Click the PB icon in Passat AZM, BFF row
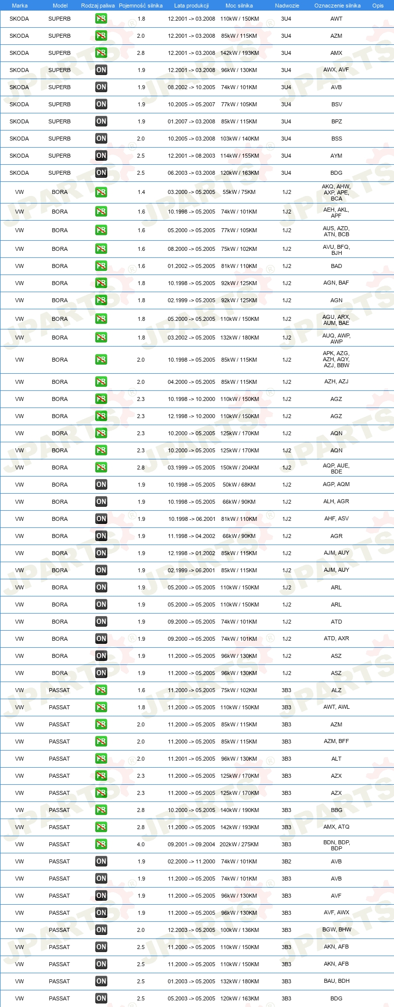 pyautogui.click(x=101, y=742)
